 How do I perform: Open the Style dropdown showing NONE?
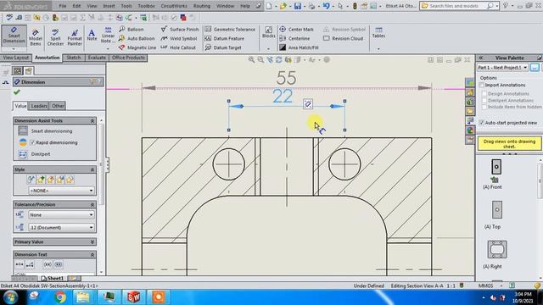coord(61,191)
